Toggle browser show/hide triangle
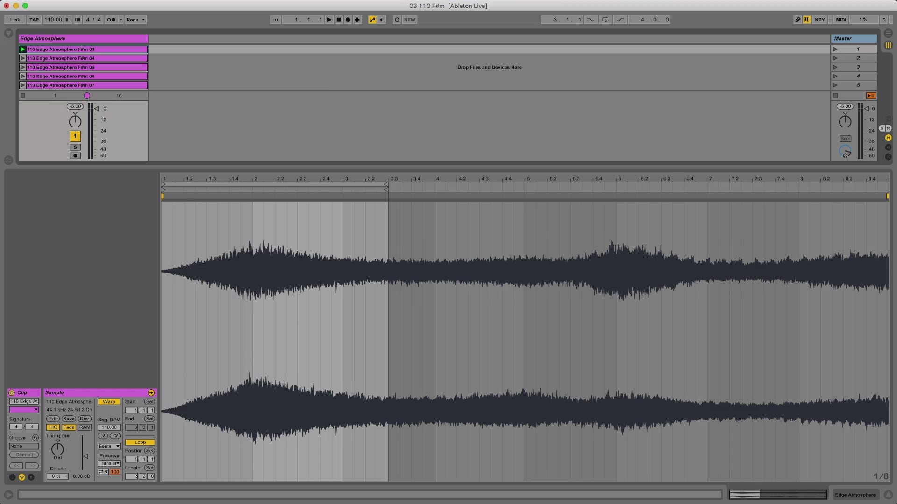Screen dimensions: 897x504 (x=8, y=34)
